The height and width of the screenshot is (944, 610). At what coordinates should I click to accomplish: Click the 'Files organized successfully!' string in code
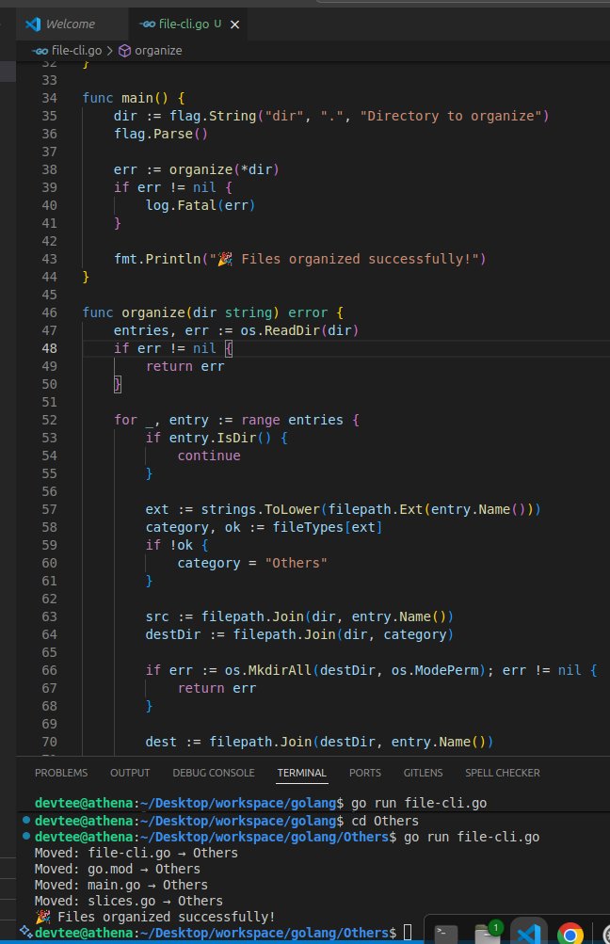click(x=347, y=259)
